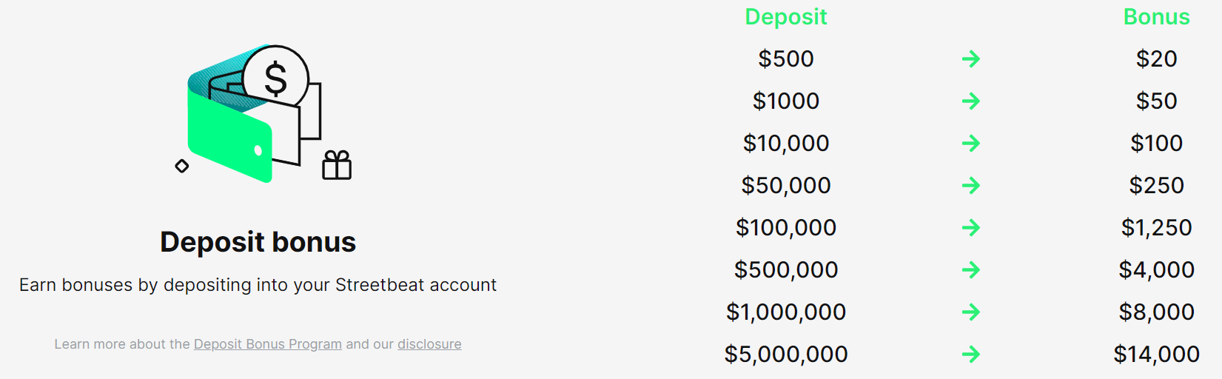The height and width of the screenshot is (379, 1222).
Task: Click the green arrow beside $1,000,000 deposit
Action: pyautogui.click(x=971, y=312)
